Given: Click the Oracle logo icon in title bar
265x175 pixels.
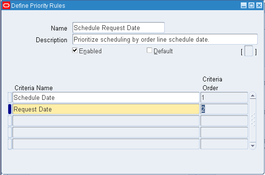Looking at the screenshot, I should pyautogui.click(x=6, y=5).
